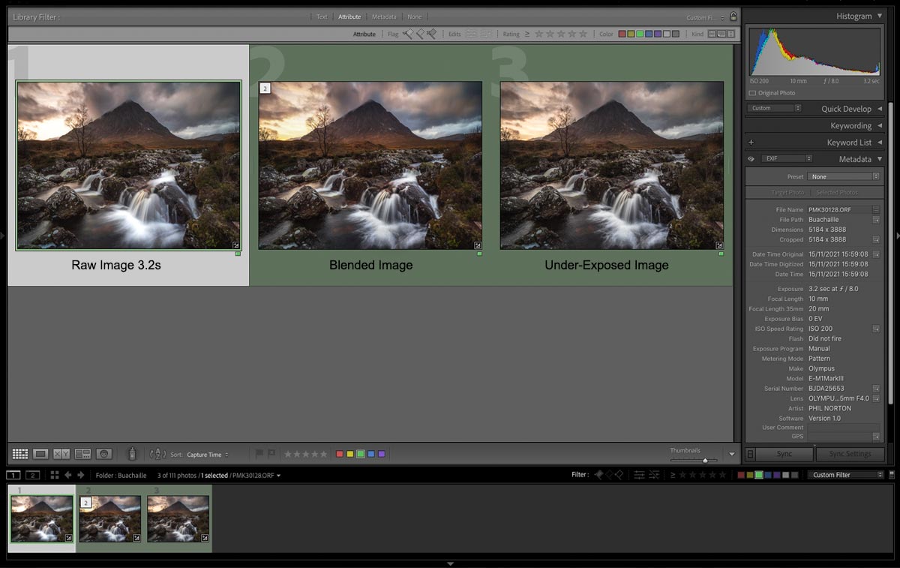Click the filter lock icon
Screen dimensions: 900x568
pos(733,17)
